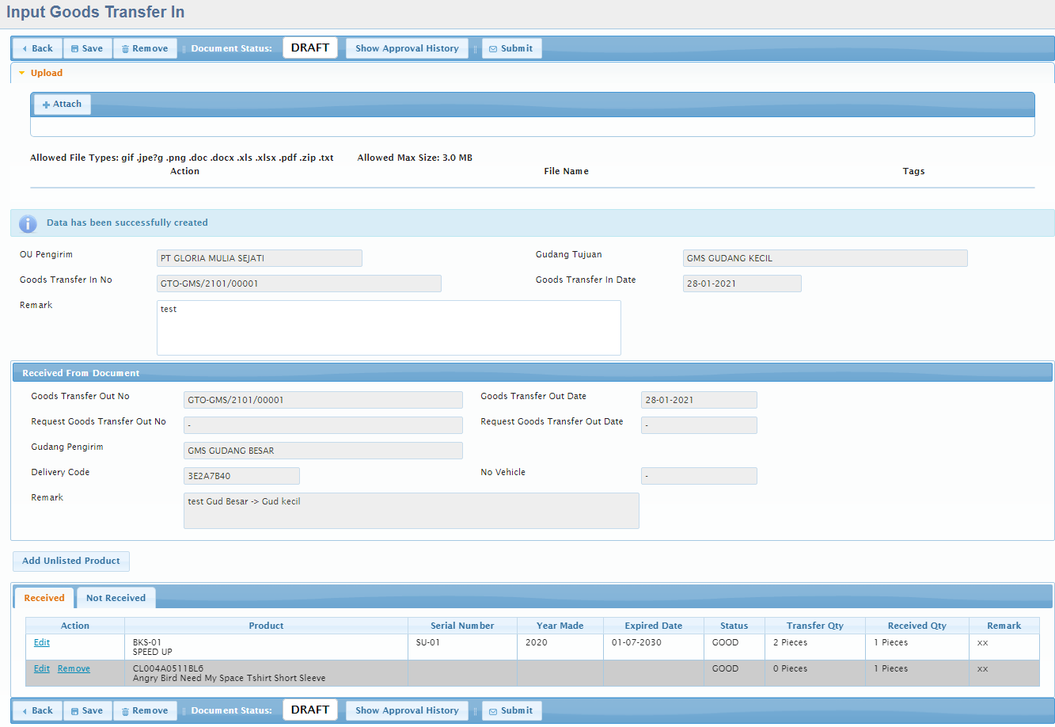Click the Goods Transfer In No field
The height and width of the screenshot is (727, 1055).
coord(299,284)
